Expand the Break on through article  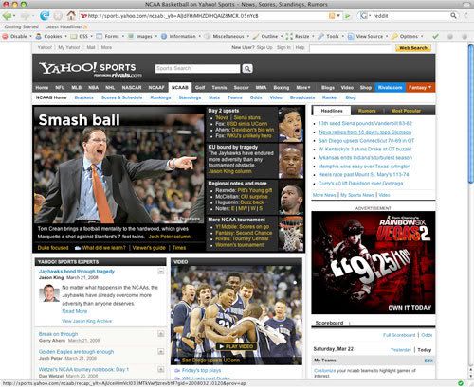coord(161,334)
